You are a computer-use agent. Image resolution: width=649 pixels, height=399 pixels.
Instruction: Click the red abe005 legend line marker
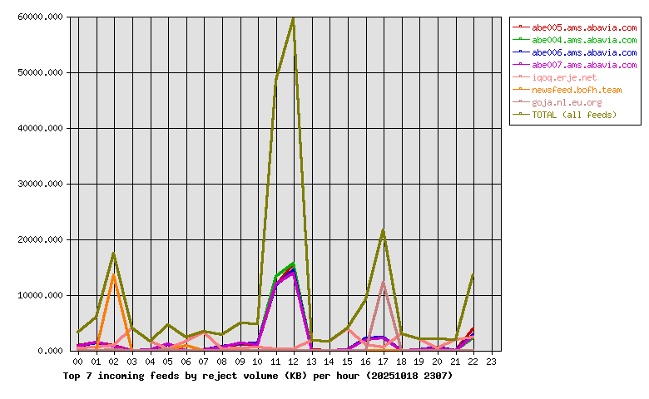[521, 27]
